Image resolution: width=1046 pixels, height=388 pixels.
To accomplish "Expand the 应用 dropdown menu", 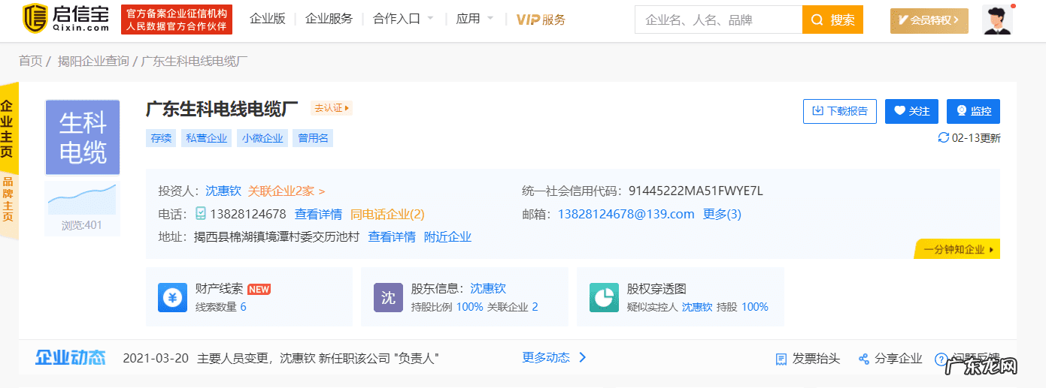I will coord(474,19).
